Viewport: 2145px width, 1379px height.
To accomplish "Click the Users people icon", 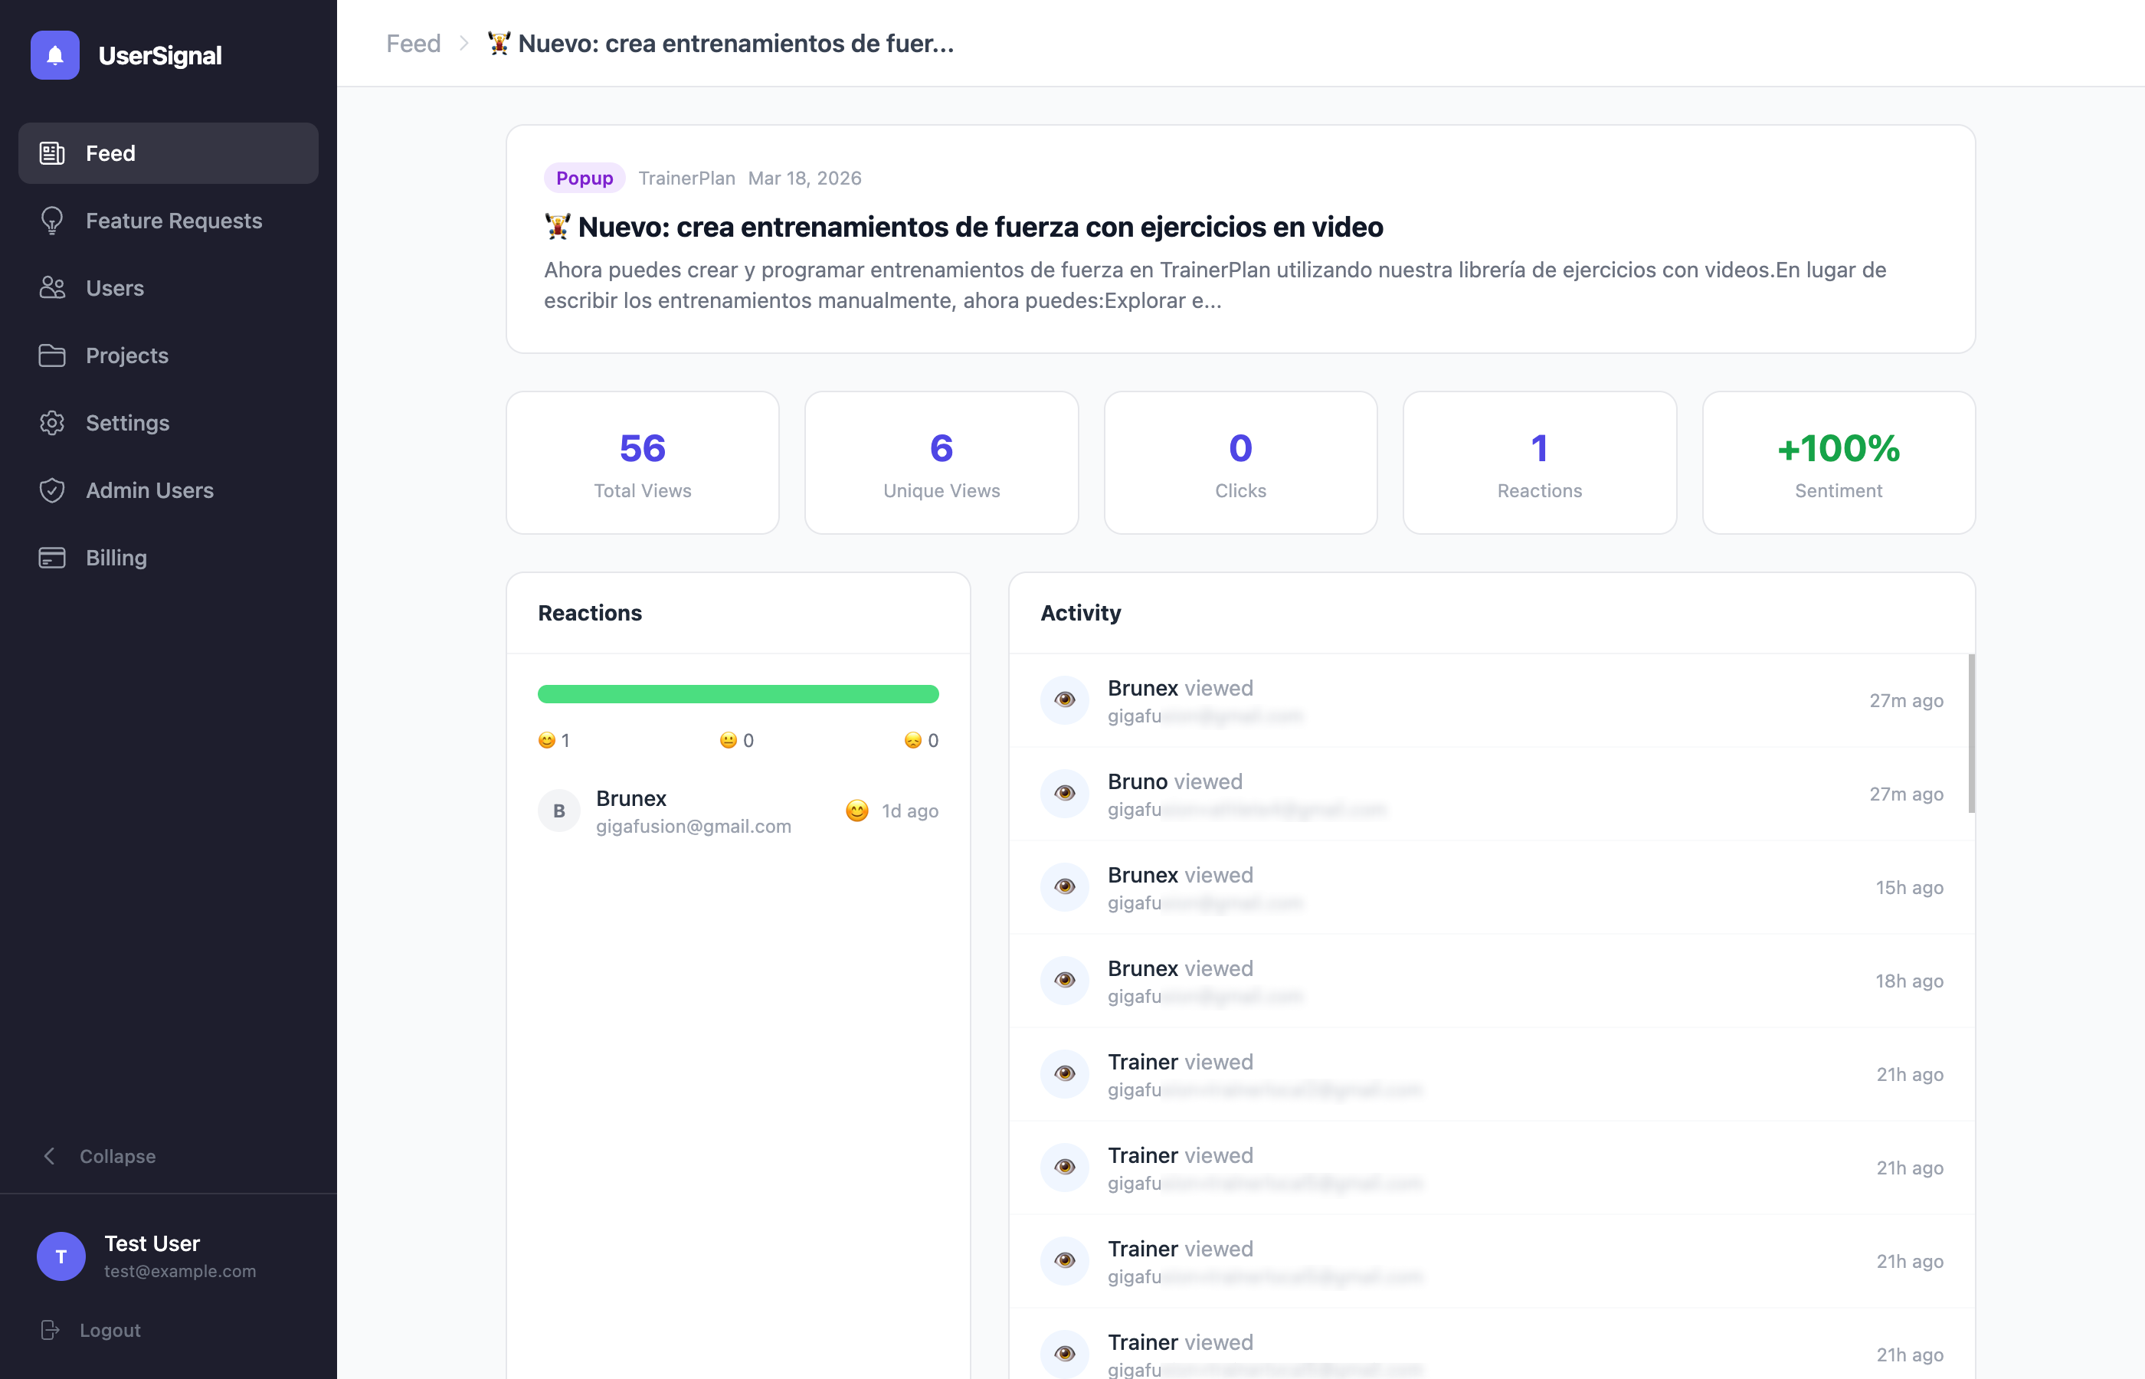I will (x=52, y=287).
